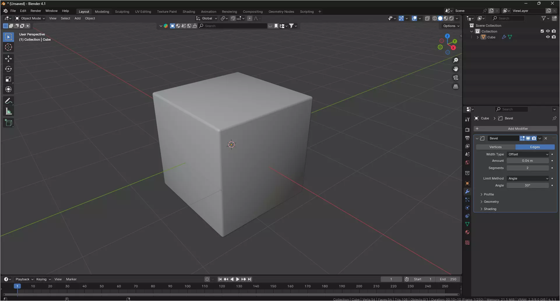
Task: Open the Render properties tab
Action: (467, 130)
